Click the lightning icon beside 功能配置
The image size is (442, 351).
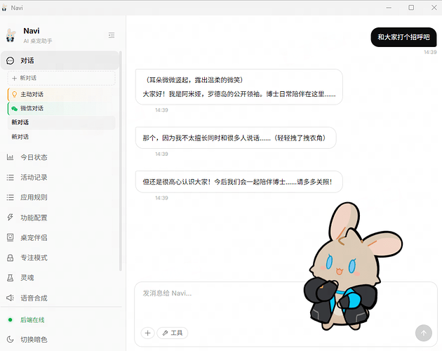(x=10, y=217)
